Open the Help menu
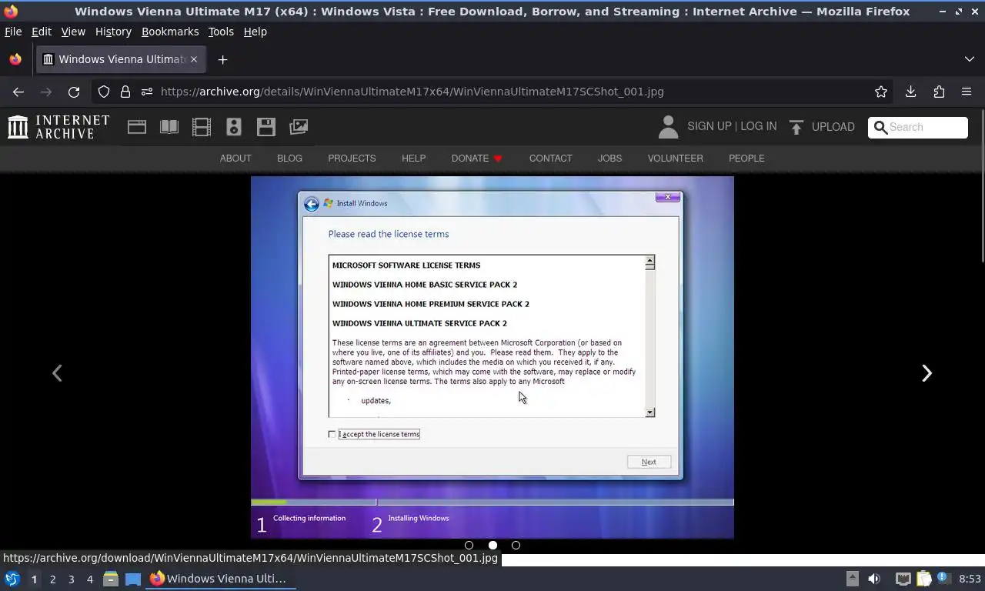Viewport: 985px width, 591px height. point(255,32)
